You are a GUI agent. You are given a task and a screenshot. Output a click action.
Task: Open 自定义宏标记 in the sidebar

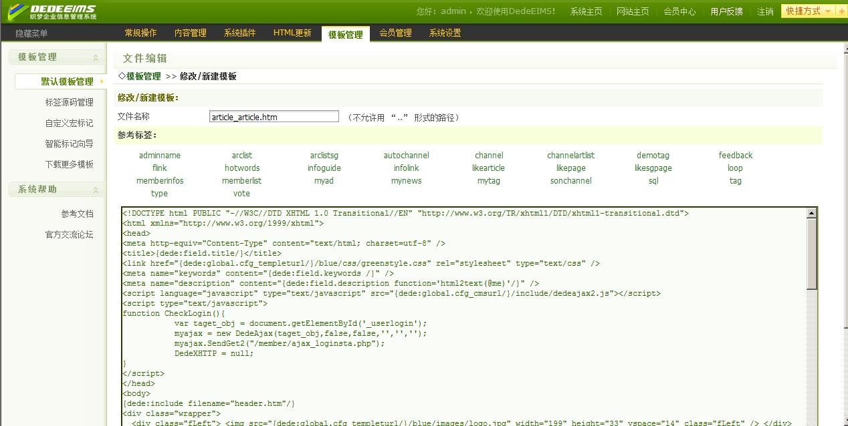point(69,123)
